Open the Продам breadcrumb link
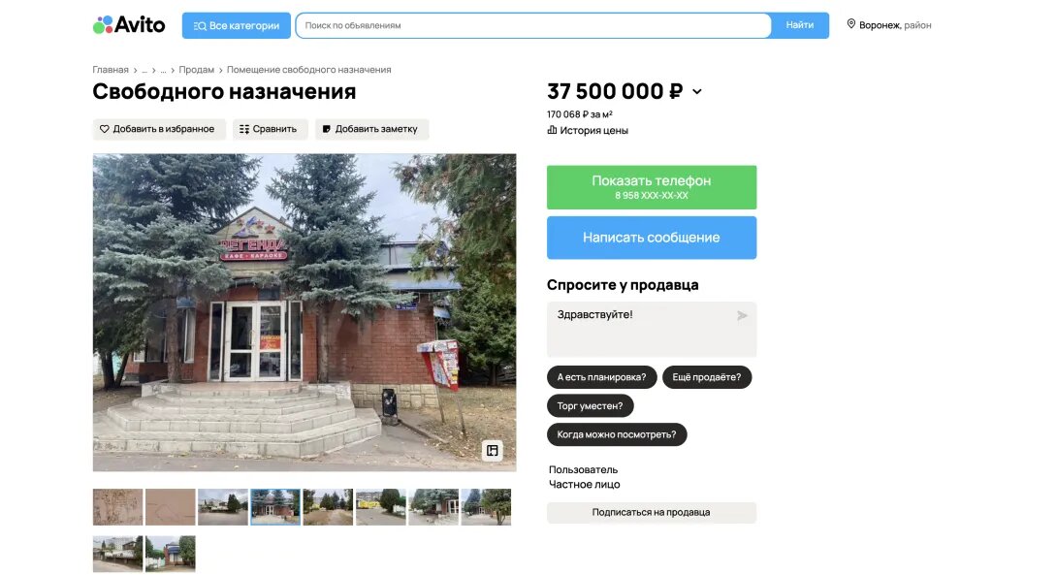 click(x=196, y=70)
